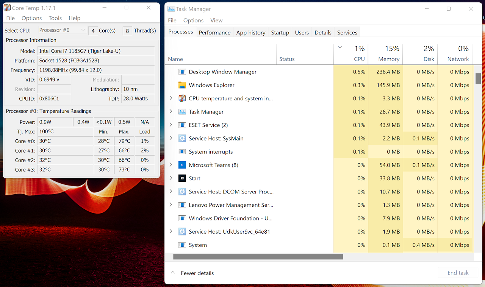Click the Microsoft Teams process icon
The width and height of the screenshot is (485, 287).
point(182,165)
